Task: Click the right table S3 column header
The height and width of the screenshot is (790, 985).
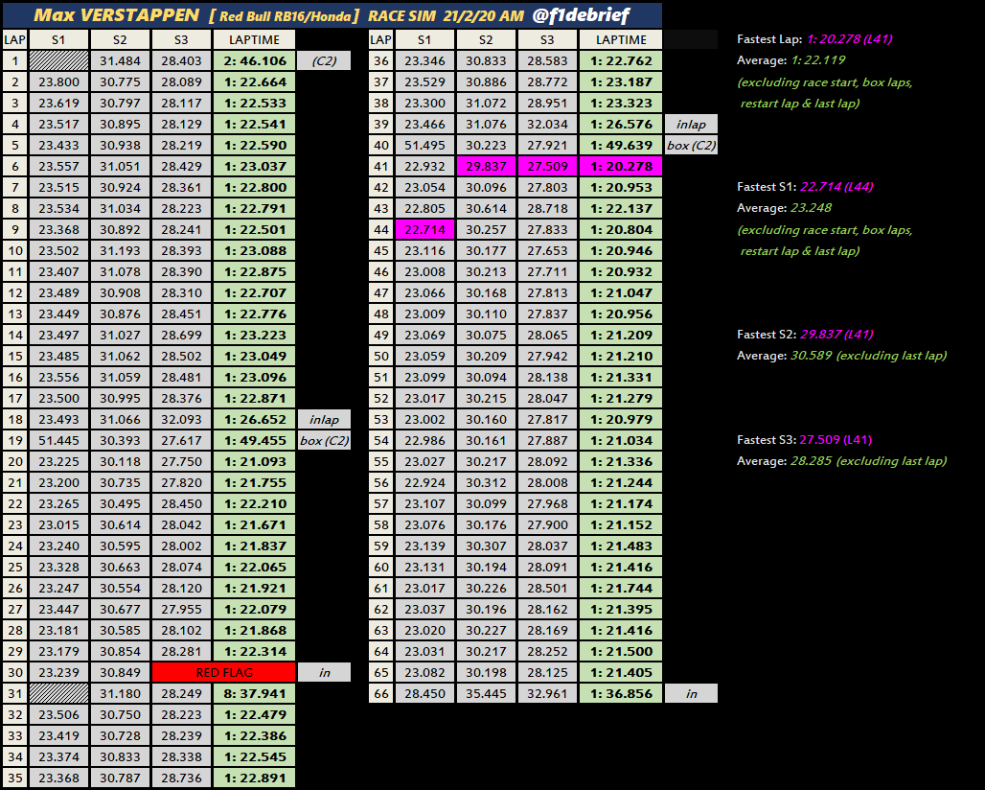Action: (547, 39)
